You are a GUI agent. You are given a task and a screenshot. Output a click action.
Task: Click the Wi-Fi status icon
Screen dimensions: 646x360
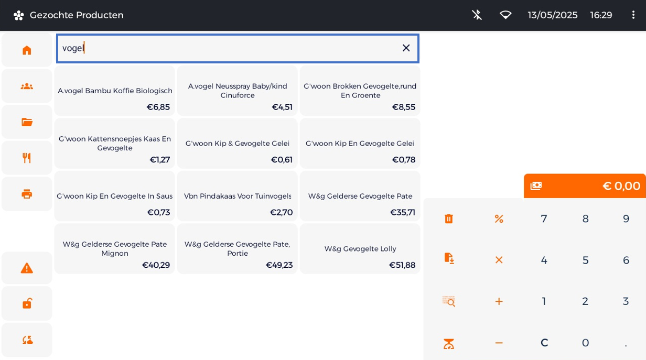click(x=505, y=15)
